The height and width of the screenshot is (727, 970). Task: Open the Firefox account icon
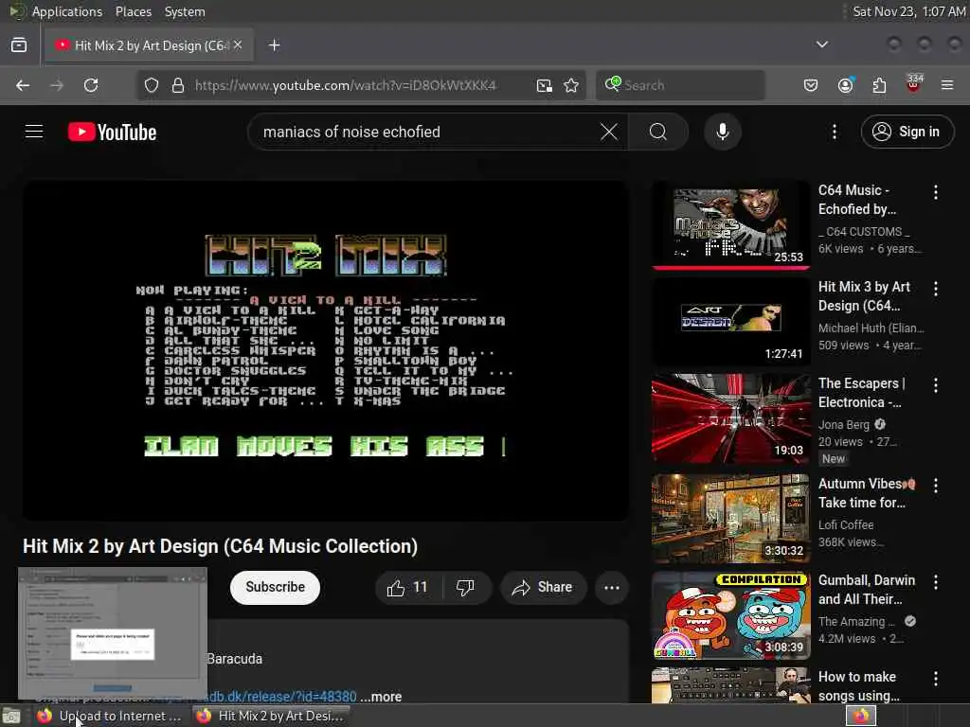click(845, 85)
